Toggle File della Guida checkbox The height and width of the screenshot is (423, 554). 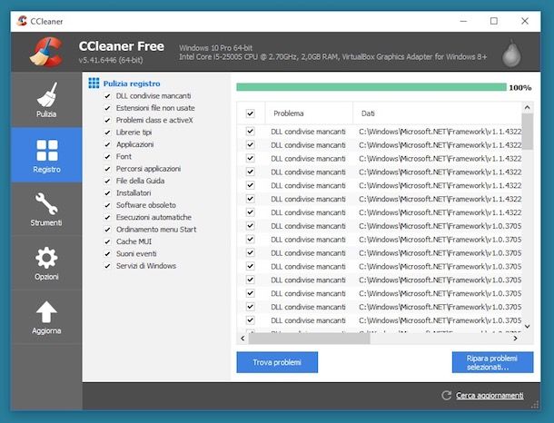click(107, 182)
